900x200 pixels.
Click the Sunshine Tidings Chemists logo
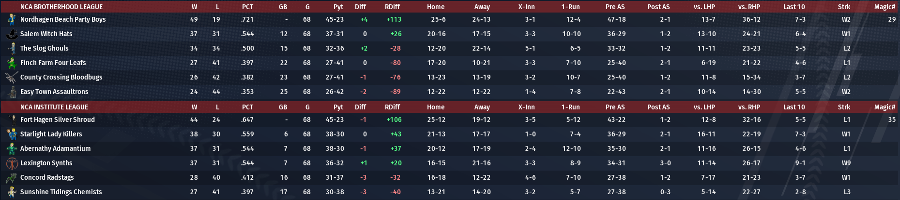click(x=12, y=192)
